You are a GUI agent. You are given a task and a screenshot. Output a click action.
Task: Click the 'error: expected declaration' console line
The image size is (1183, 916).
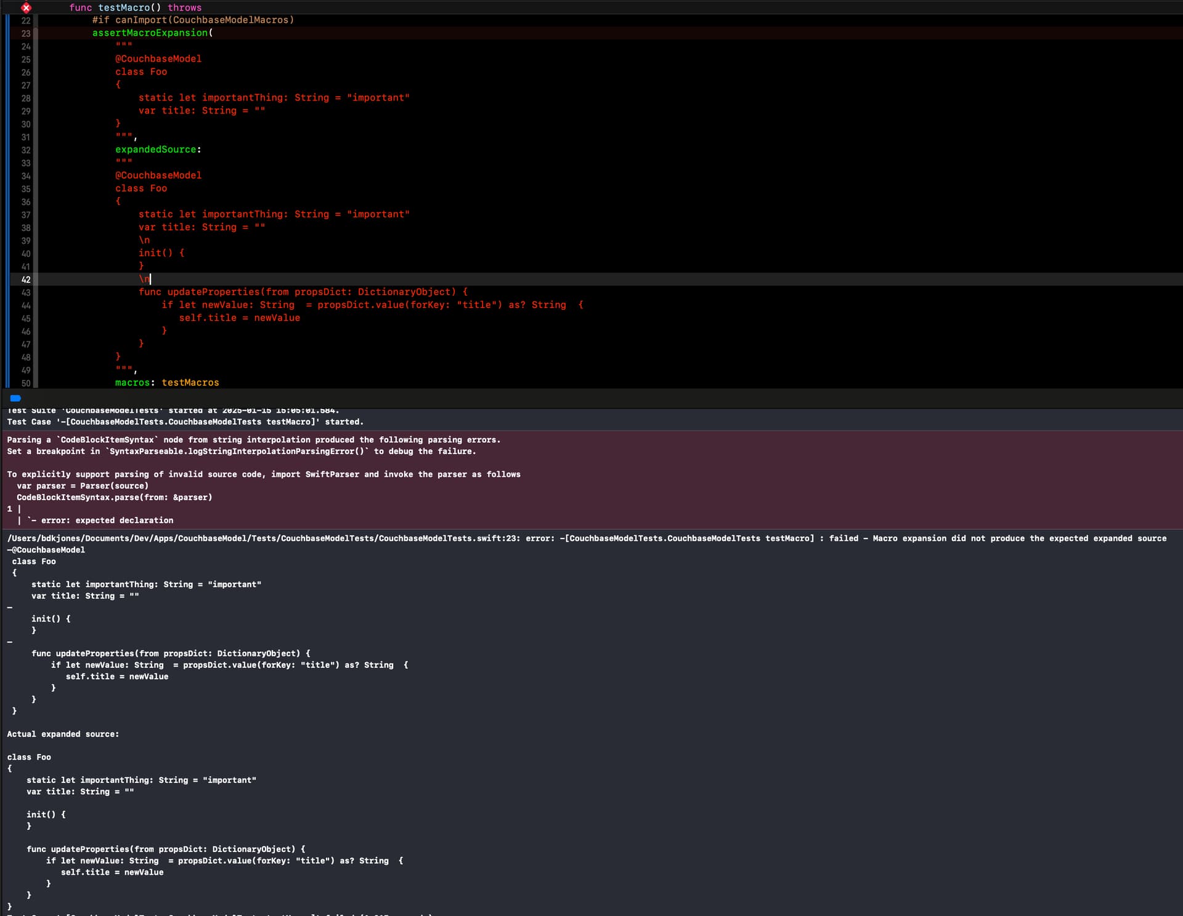pyautogui.click(x=107, y=521)
